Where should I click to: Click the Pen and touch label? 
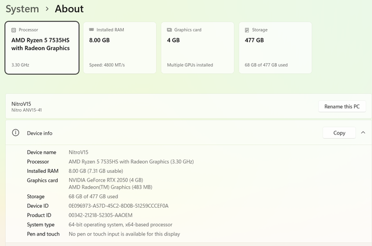tap(43, 234)
